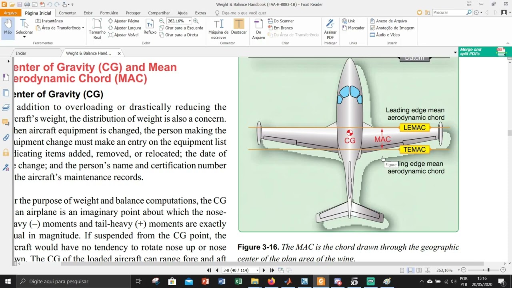Open Firefox from the taskbar
The width and height of the screenshot is (512, 288).
[x=271, y=281]
